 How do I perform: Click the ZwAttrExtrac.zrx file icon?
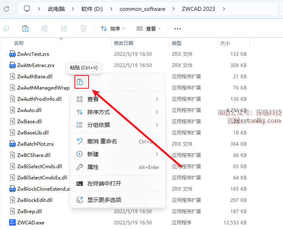12,65
